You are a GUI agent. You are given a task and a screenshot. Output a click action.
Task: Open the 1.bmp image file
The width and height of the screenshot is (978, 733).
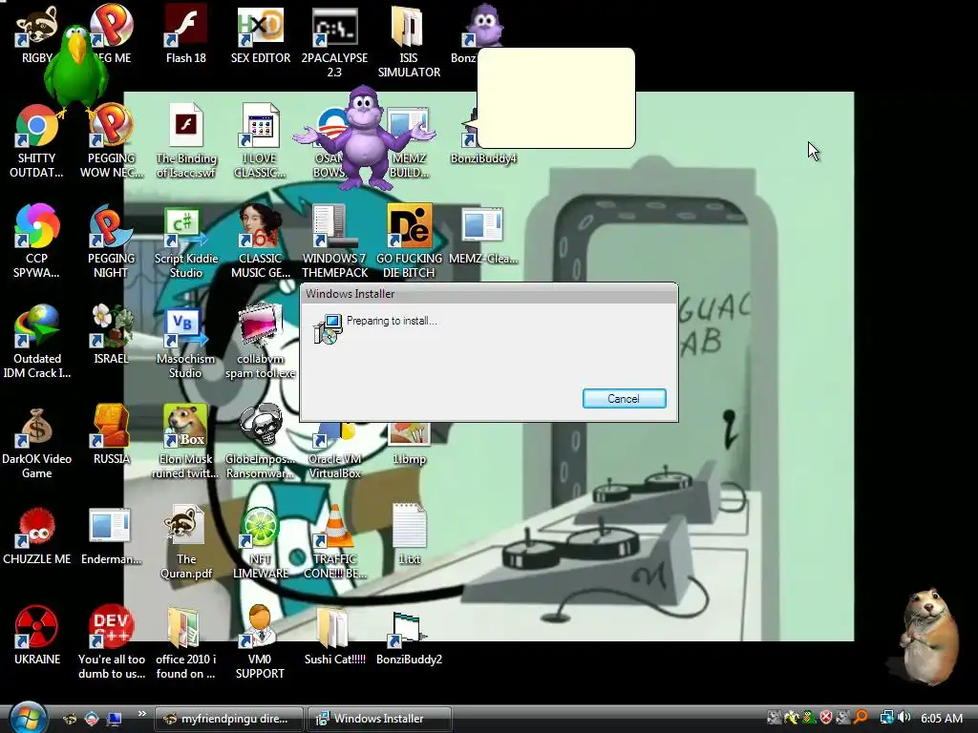[x=409, y=444]
